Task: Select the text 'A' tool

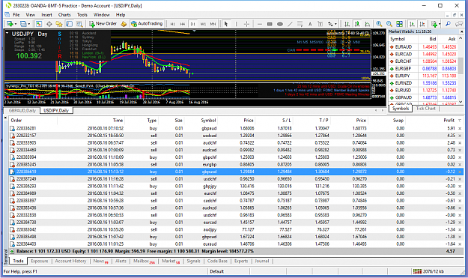Action: pyautogui.click(x=310, y=24)
